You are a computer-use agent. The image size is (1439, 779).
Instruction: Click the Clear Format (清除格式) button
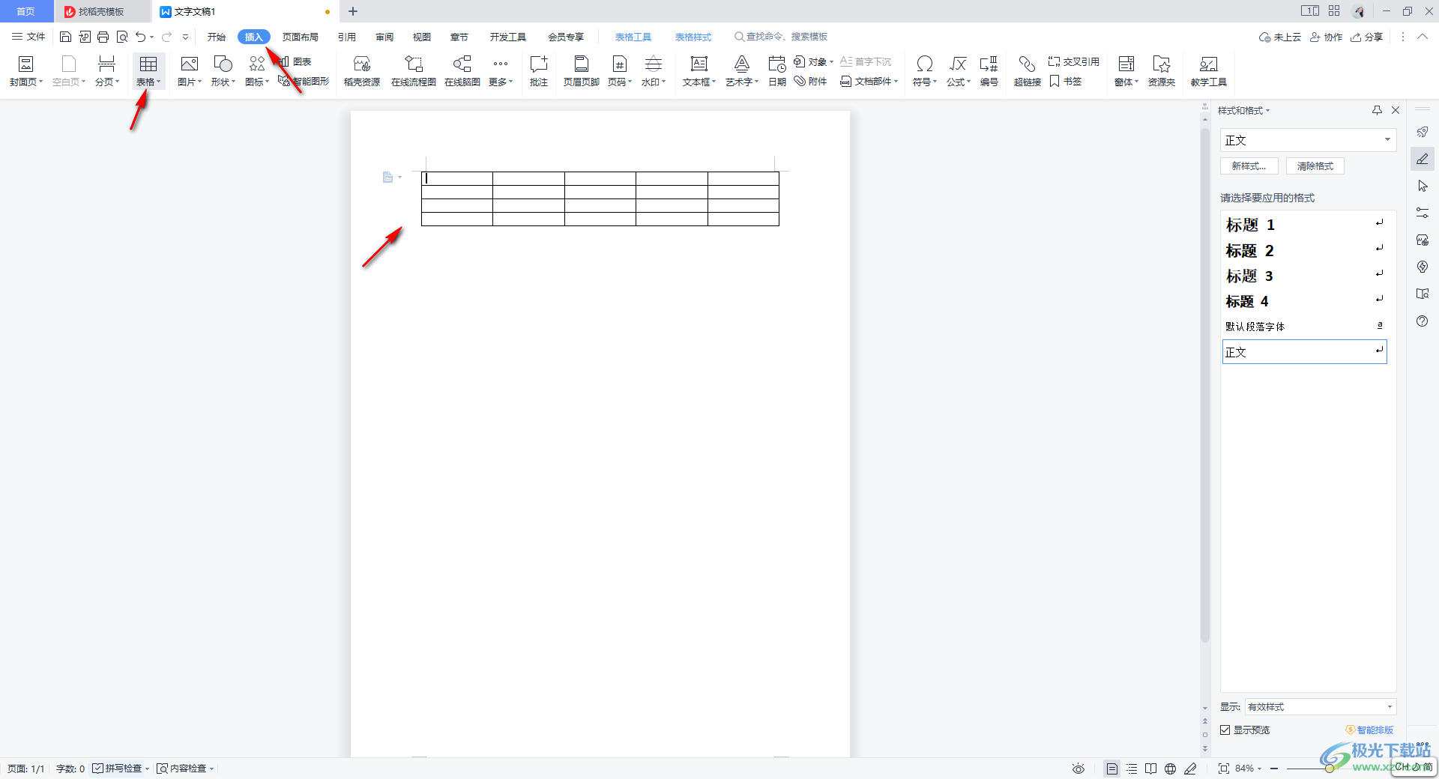click(1315, 166)
